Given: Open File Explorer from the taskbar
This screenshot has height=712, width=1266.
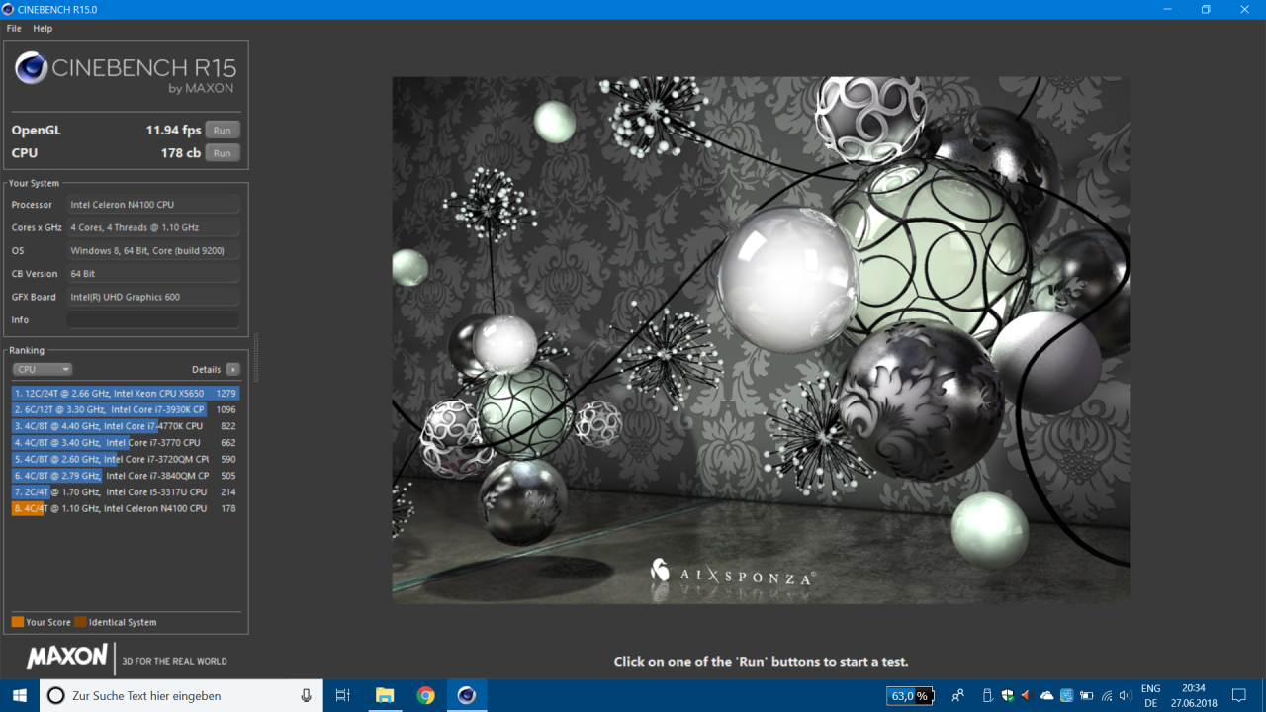Looking at the screenshot, I should coord(385,695).
